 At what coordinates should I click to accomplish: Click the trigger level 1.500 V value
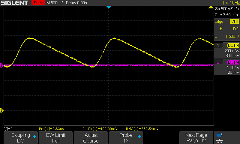(x=232, y=36)
